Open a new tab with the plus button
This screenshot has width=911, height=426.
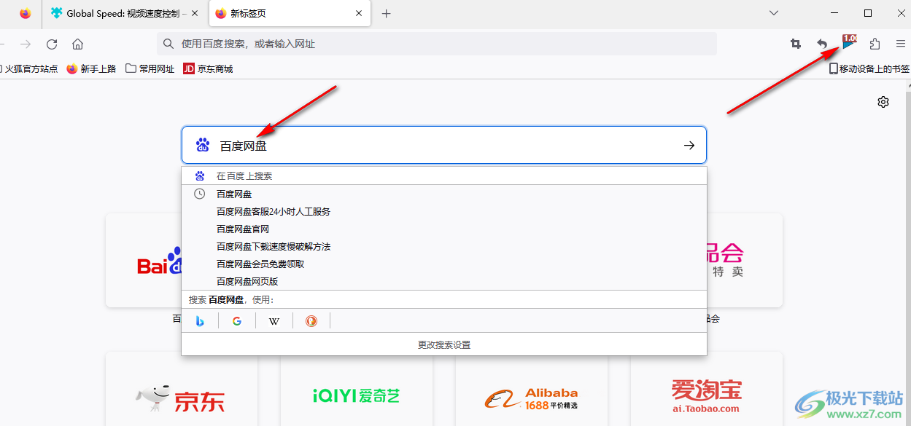387,14
